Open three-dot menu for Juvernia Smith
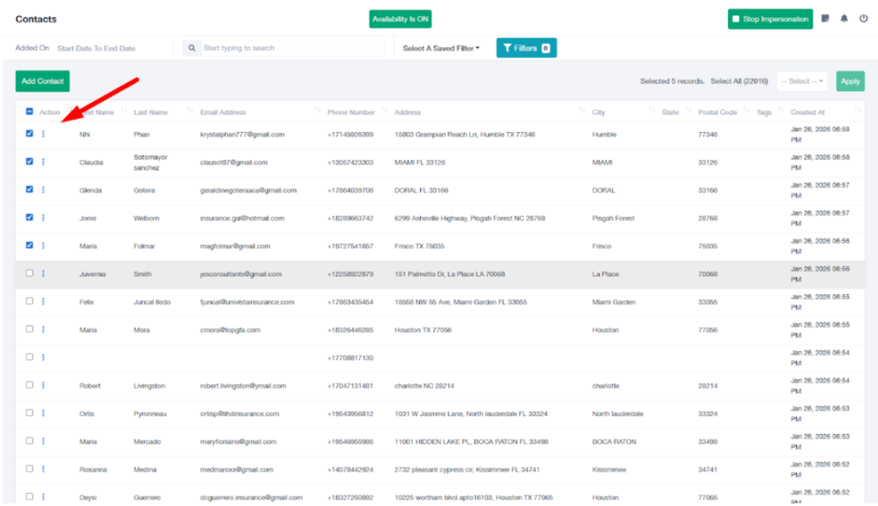878x506 pixels. click(x=44, y=274)
